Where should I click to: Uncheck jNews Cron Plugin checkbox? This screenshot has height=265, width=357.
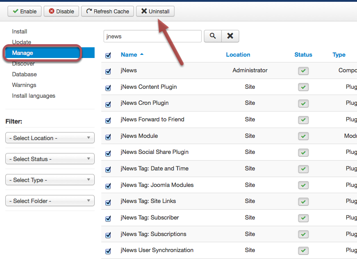(108, 104)
